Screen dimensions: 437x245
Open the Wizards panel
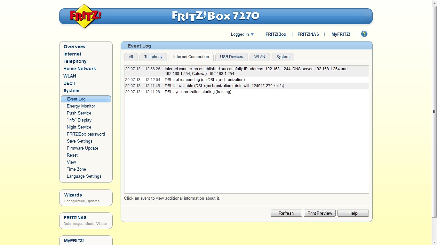[86, 198]
